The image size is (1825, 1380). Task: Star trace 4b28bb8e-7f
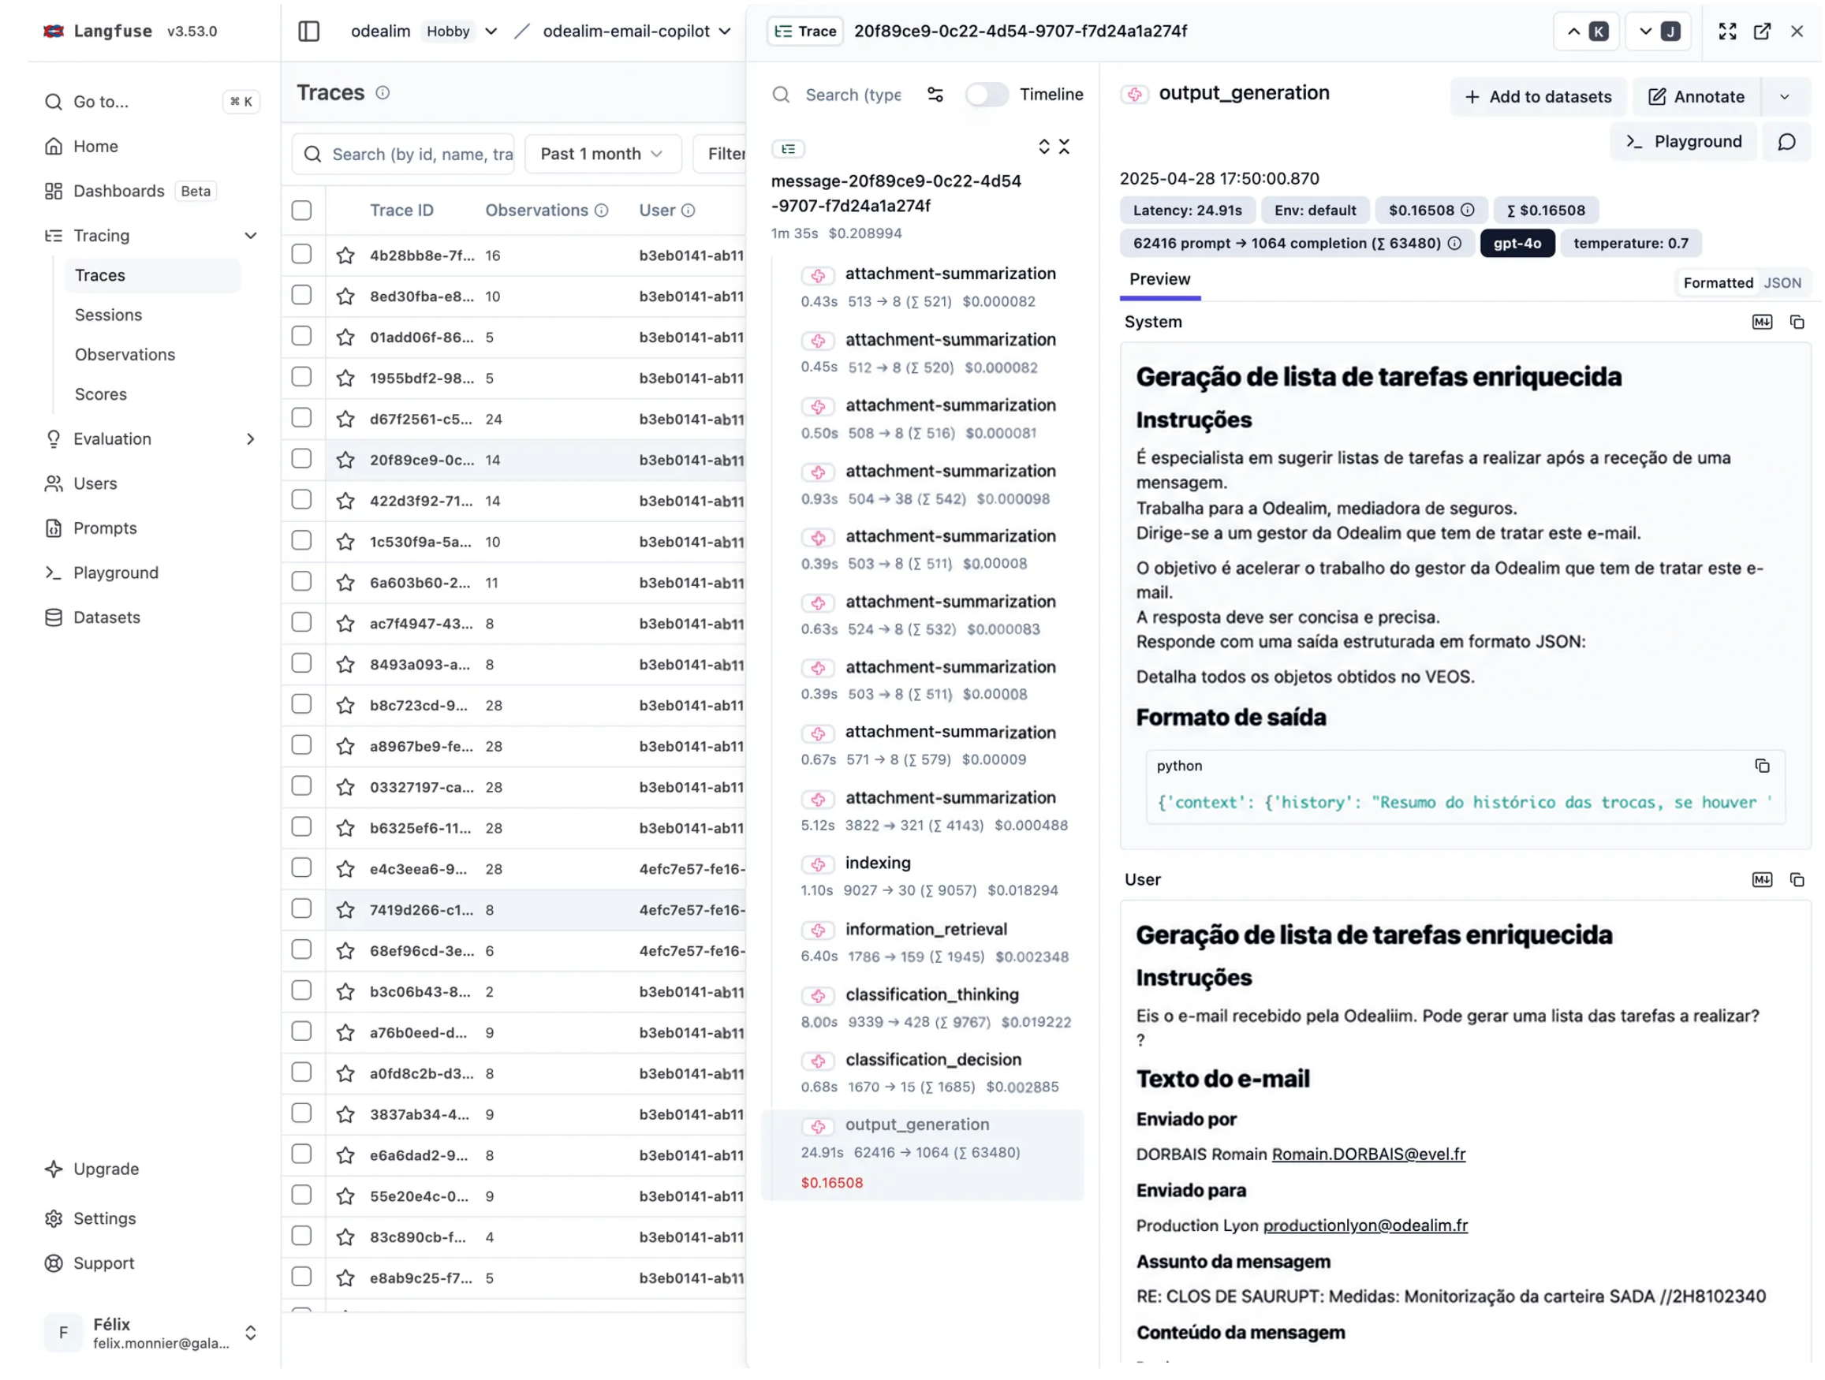pos(345,255)
